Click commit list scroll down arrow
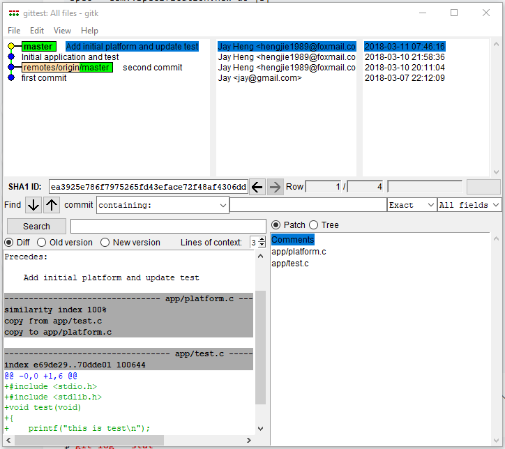The image size is (505, 449). click(x=496, y=172)
